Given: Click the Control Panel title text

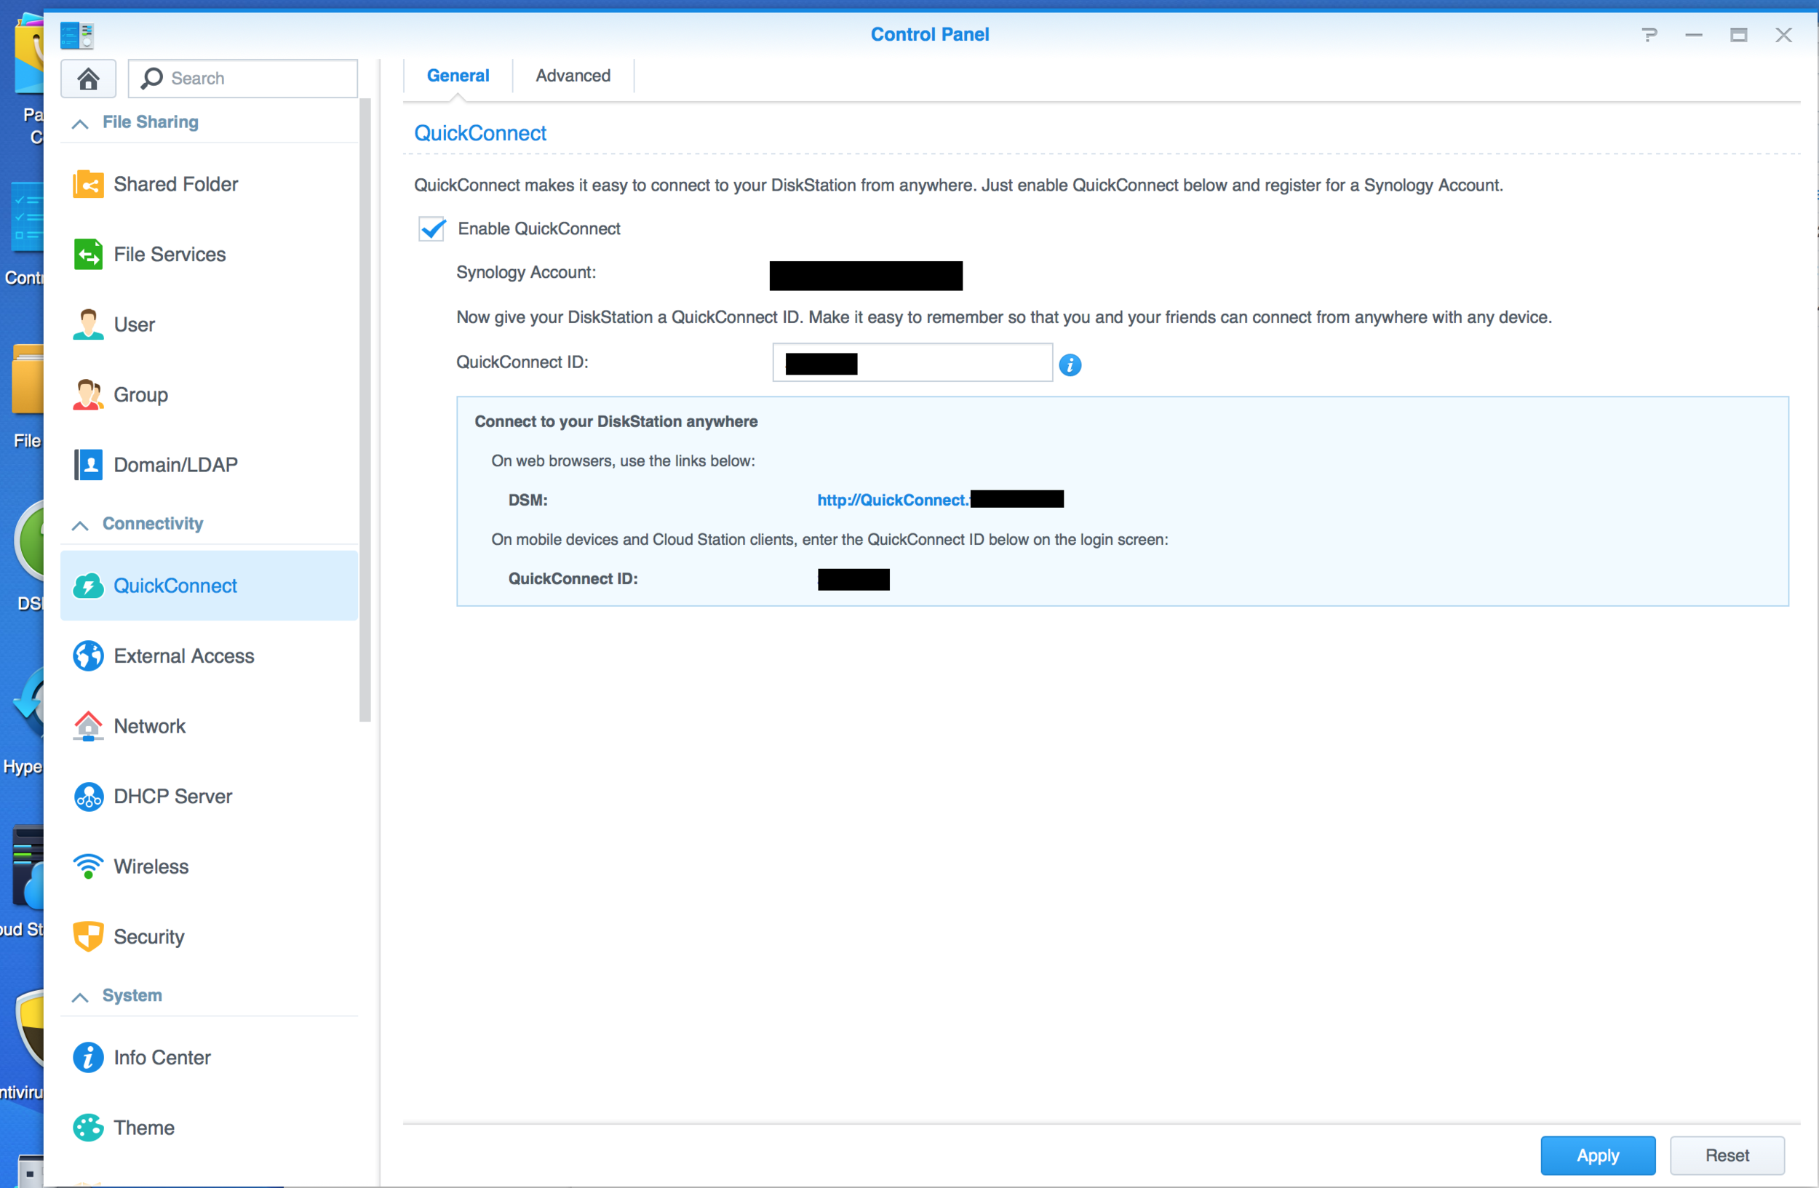Looking at the screenshot, I should (929, 34).
